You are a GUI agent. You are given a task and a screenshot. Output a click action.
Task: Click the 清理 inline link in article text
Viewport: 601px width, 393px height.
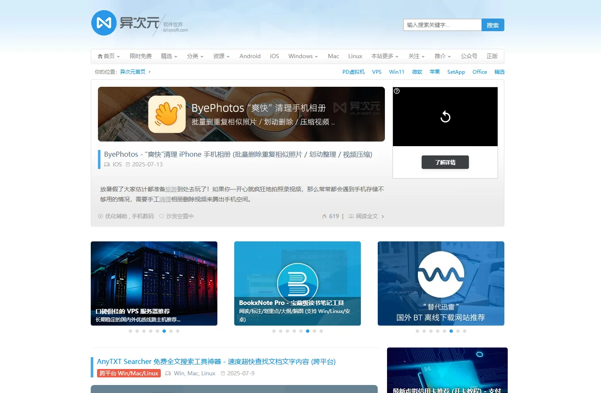[165, 199]
